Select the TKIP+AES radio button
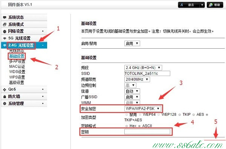 [207, 115]
